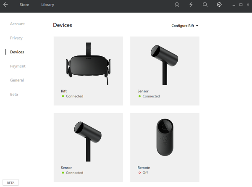Select Beta in settings sidebar
Viewport: 252px width, 187px height.
click(x=14, y=94)
